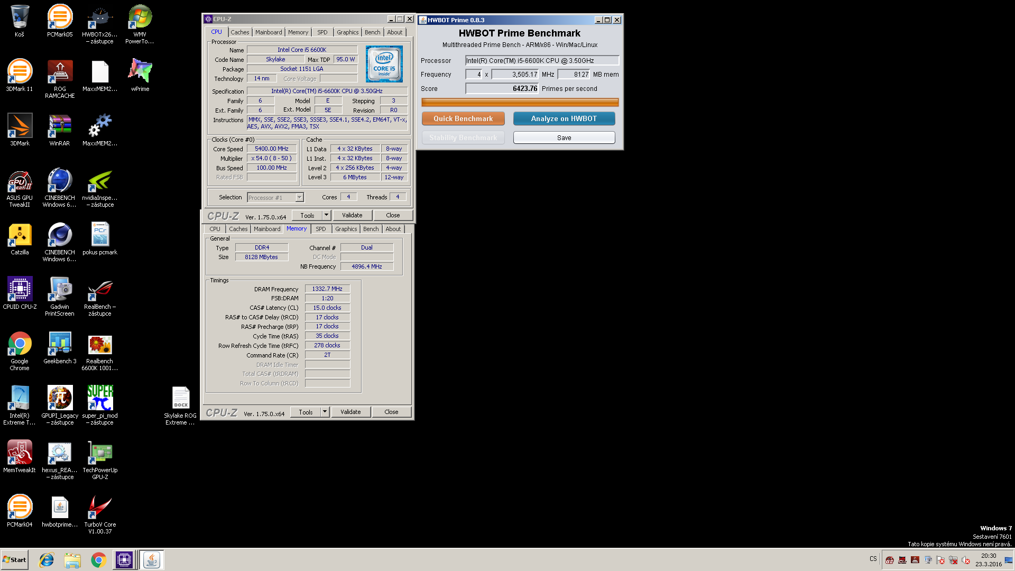Open the Start menu
Screen dimensions: 1015x571
pos(14,560)
